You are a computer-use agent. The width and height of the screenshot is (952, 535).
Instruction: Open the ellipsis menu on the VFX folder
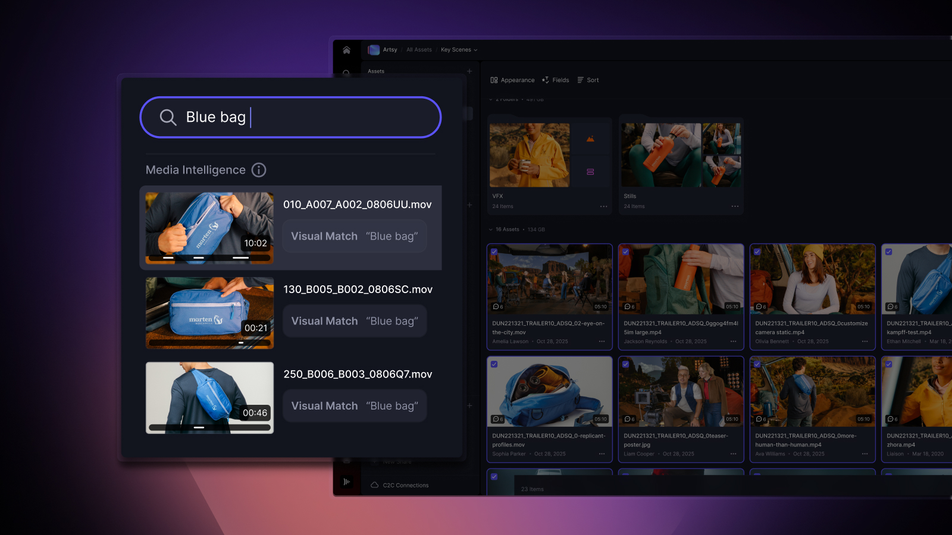point(603,206)
